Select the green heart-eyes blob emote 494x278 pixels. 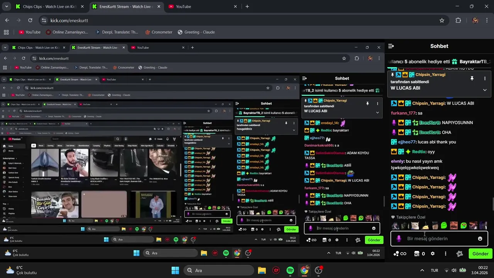click(464, 225)
